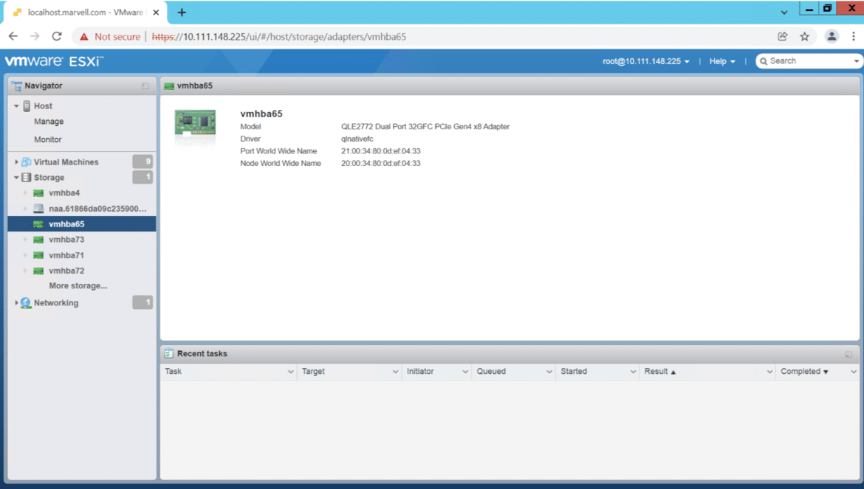Go back in browser history

pyautogui.click(x=13, y=36)
